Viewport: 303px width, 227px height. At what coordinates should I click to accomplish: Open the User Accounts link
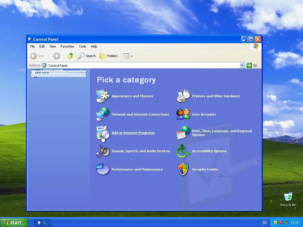click(x=204, y=114)
